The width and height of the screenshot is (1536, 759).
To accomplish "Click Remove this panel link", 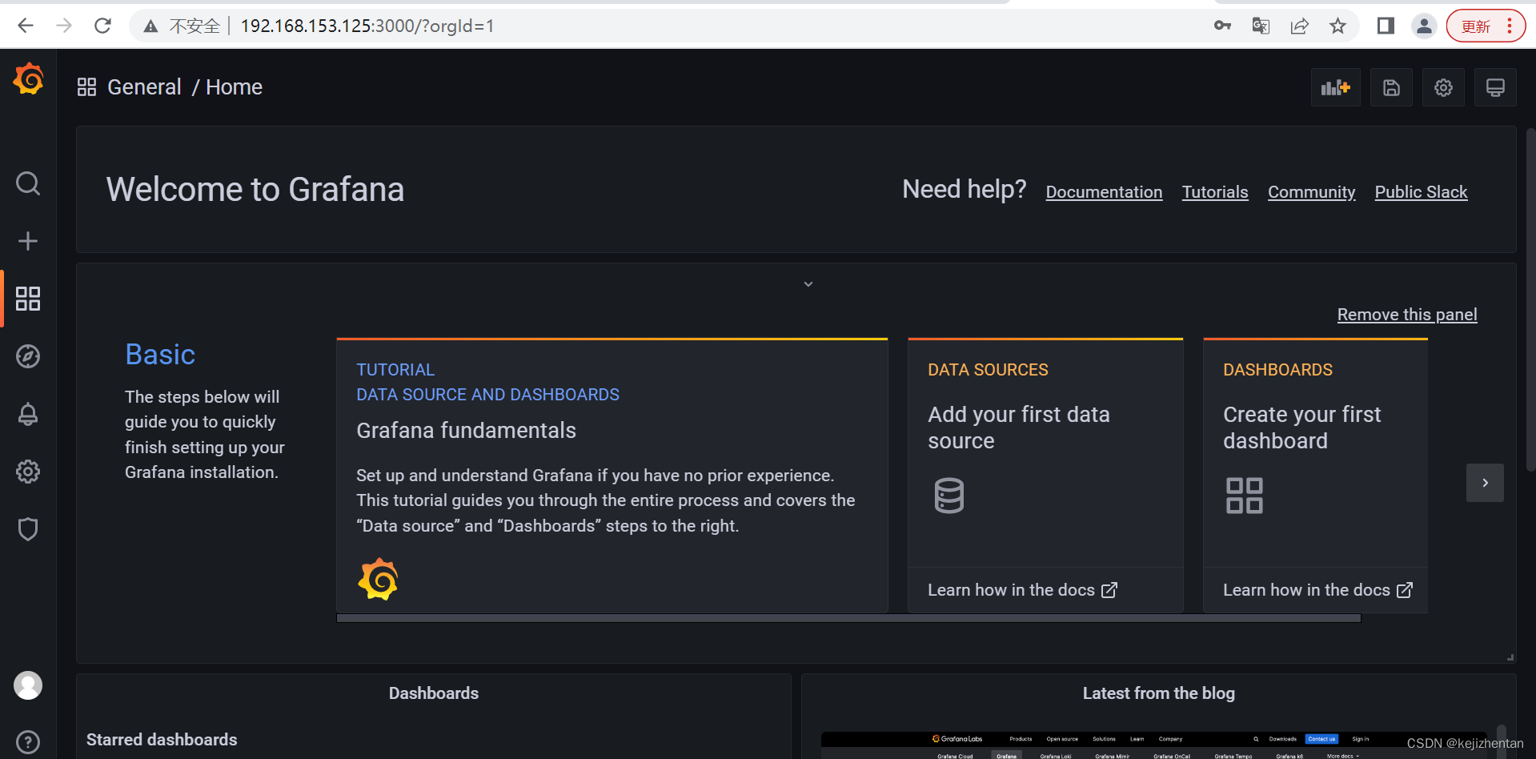I will click(1407, 315).
